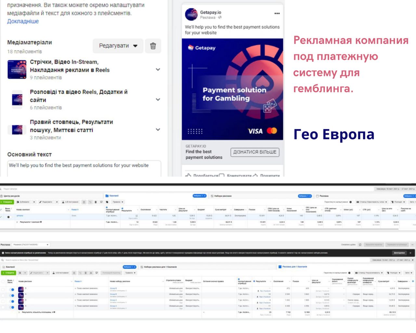Click the delete icon in lower ads toolbar

(x=86, y=273)
